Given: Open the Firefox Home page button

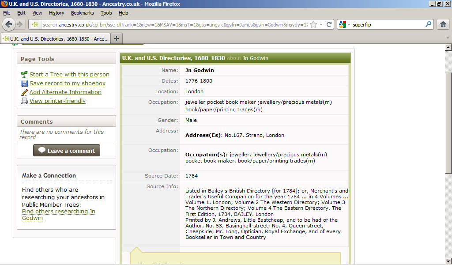Looking at the screenshot, I should (x=443, y=24).
